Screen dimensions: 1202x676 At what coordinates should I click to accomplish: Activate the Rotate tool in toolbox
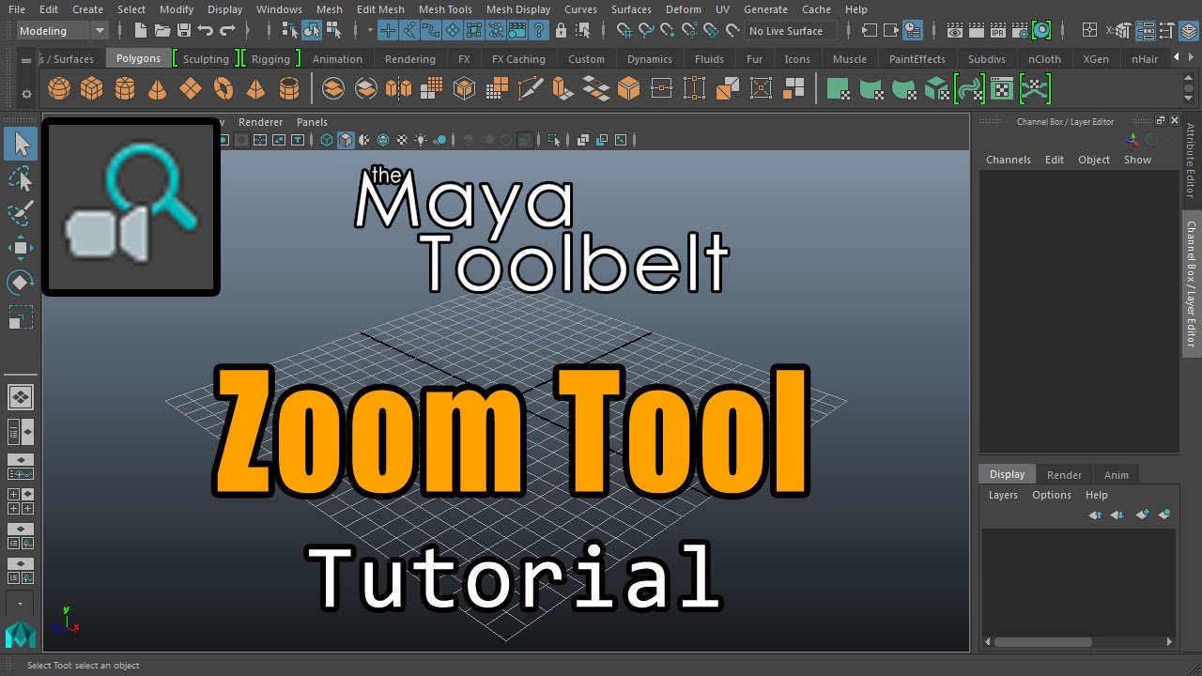coord(21,283)
